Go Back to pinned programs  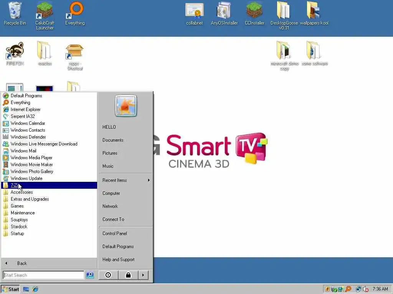pos(49,263)
